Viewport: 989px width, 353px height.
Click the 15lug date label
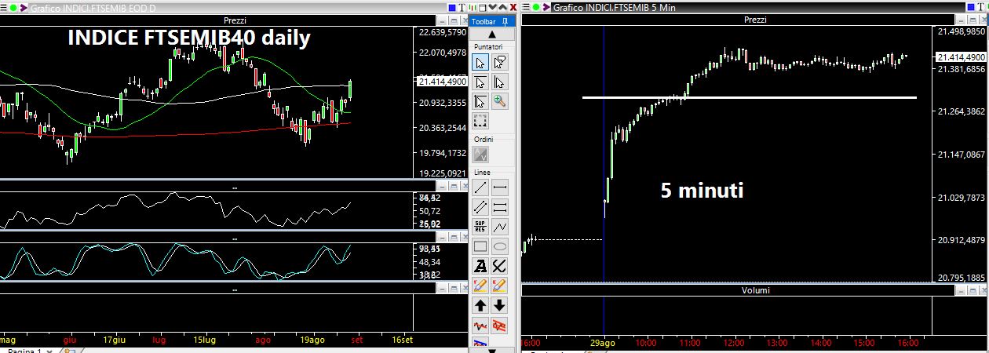205,341
